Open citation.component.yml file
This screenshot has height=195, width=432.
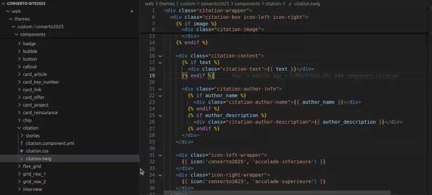click(x=50, y=143)
